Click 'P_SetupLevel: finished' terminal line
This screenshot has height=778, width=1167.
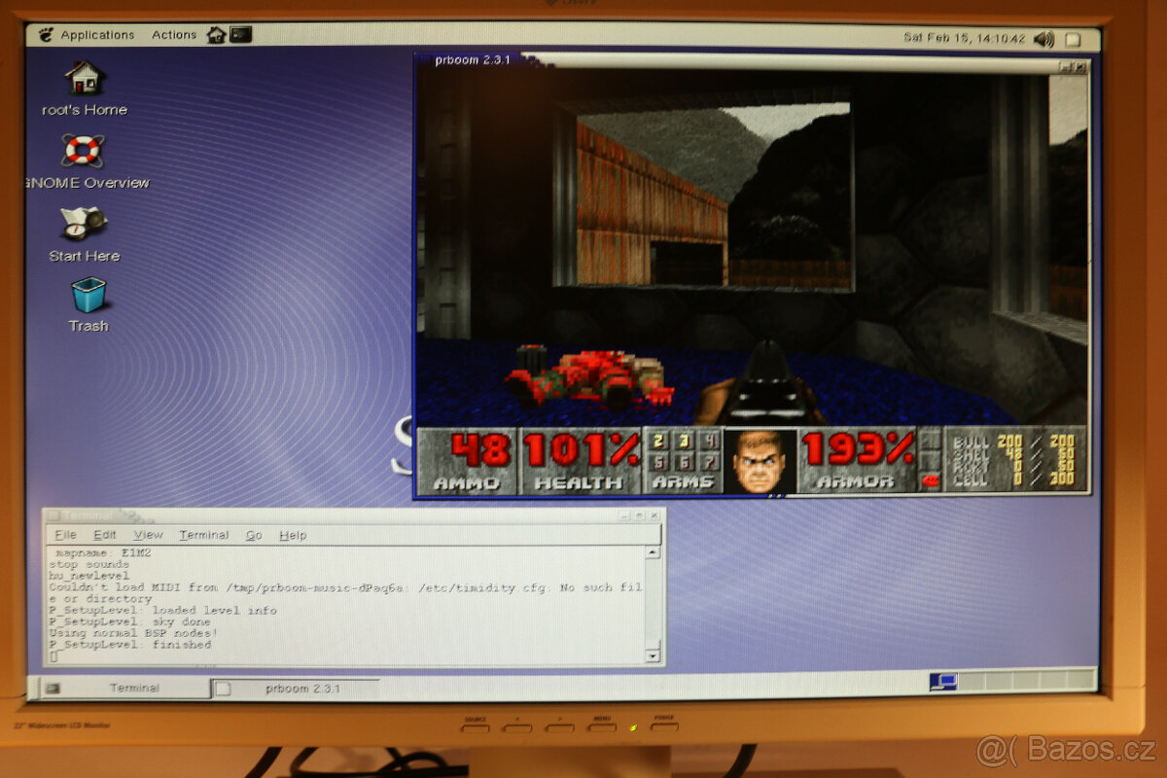coord(129,645)
